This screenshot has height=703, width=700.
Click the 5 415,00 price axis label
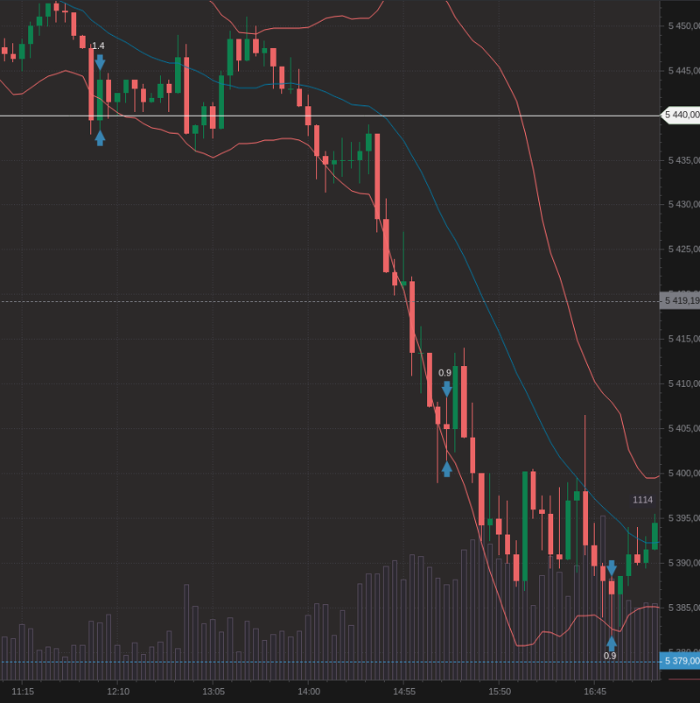[x=684, y=339]
